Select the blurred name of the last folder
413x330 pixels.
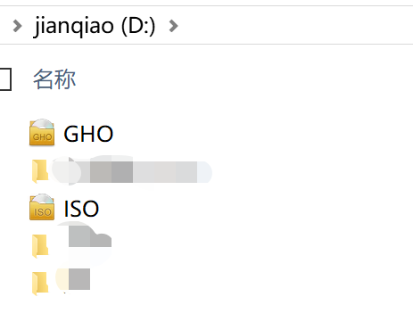click(73, 279)
